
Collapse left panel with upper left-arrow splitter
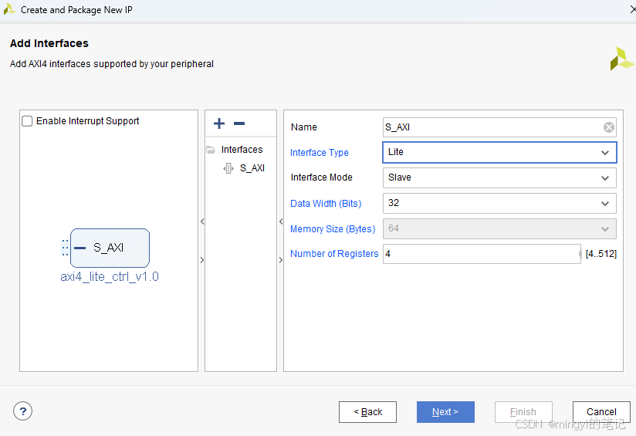point(202,221)
